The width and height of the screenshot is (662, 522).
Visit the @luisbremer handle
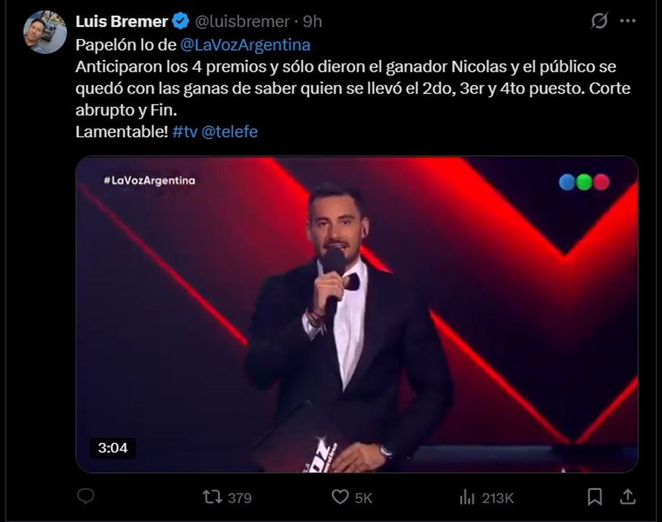coord(242,21)
